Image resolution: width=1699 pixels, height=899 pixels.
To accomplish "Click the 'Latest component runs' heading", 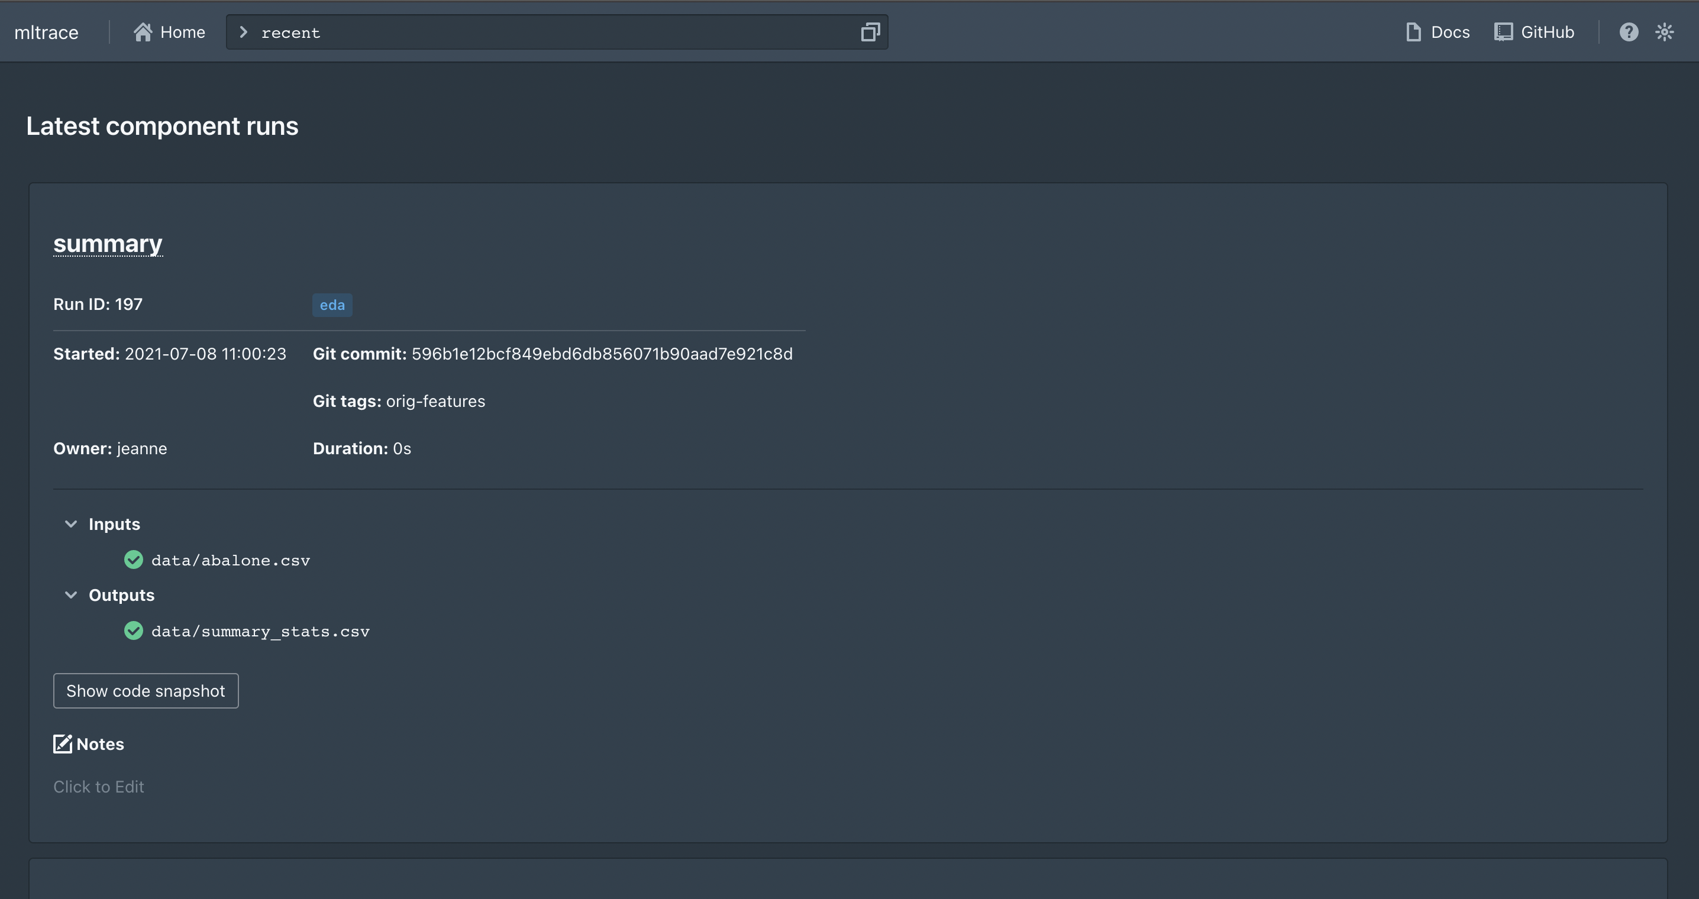I will pos(162,126).
